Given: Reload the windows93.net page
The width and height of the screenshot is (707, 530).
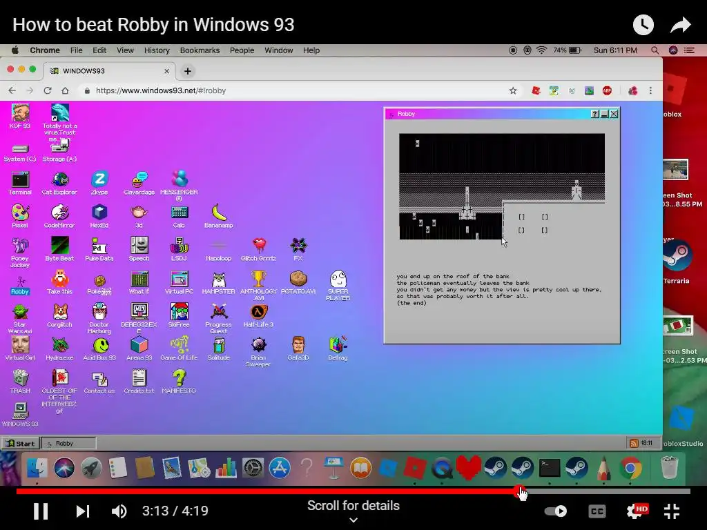Looking at the screenshot, I should (48, 90).
